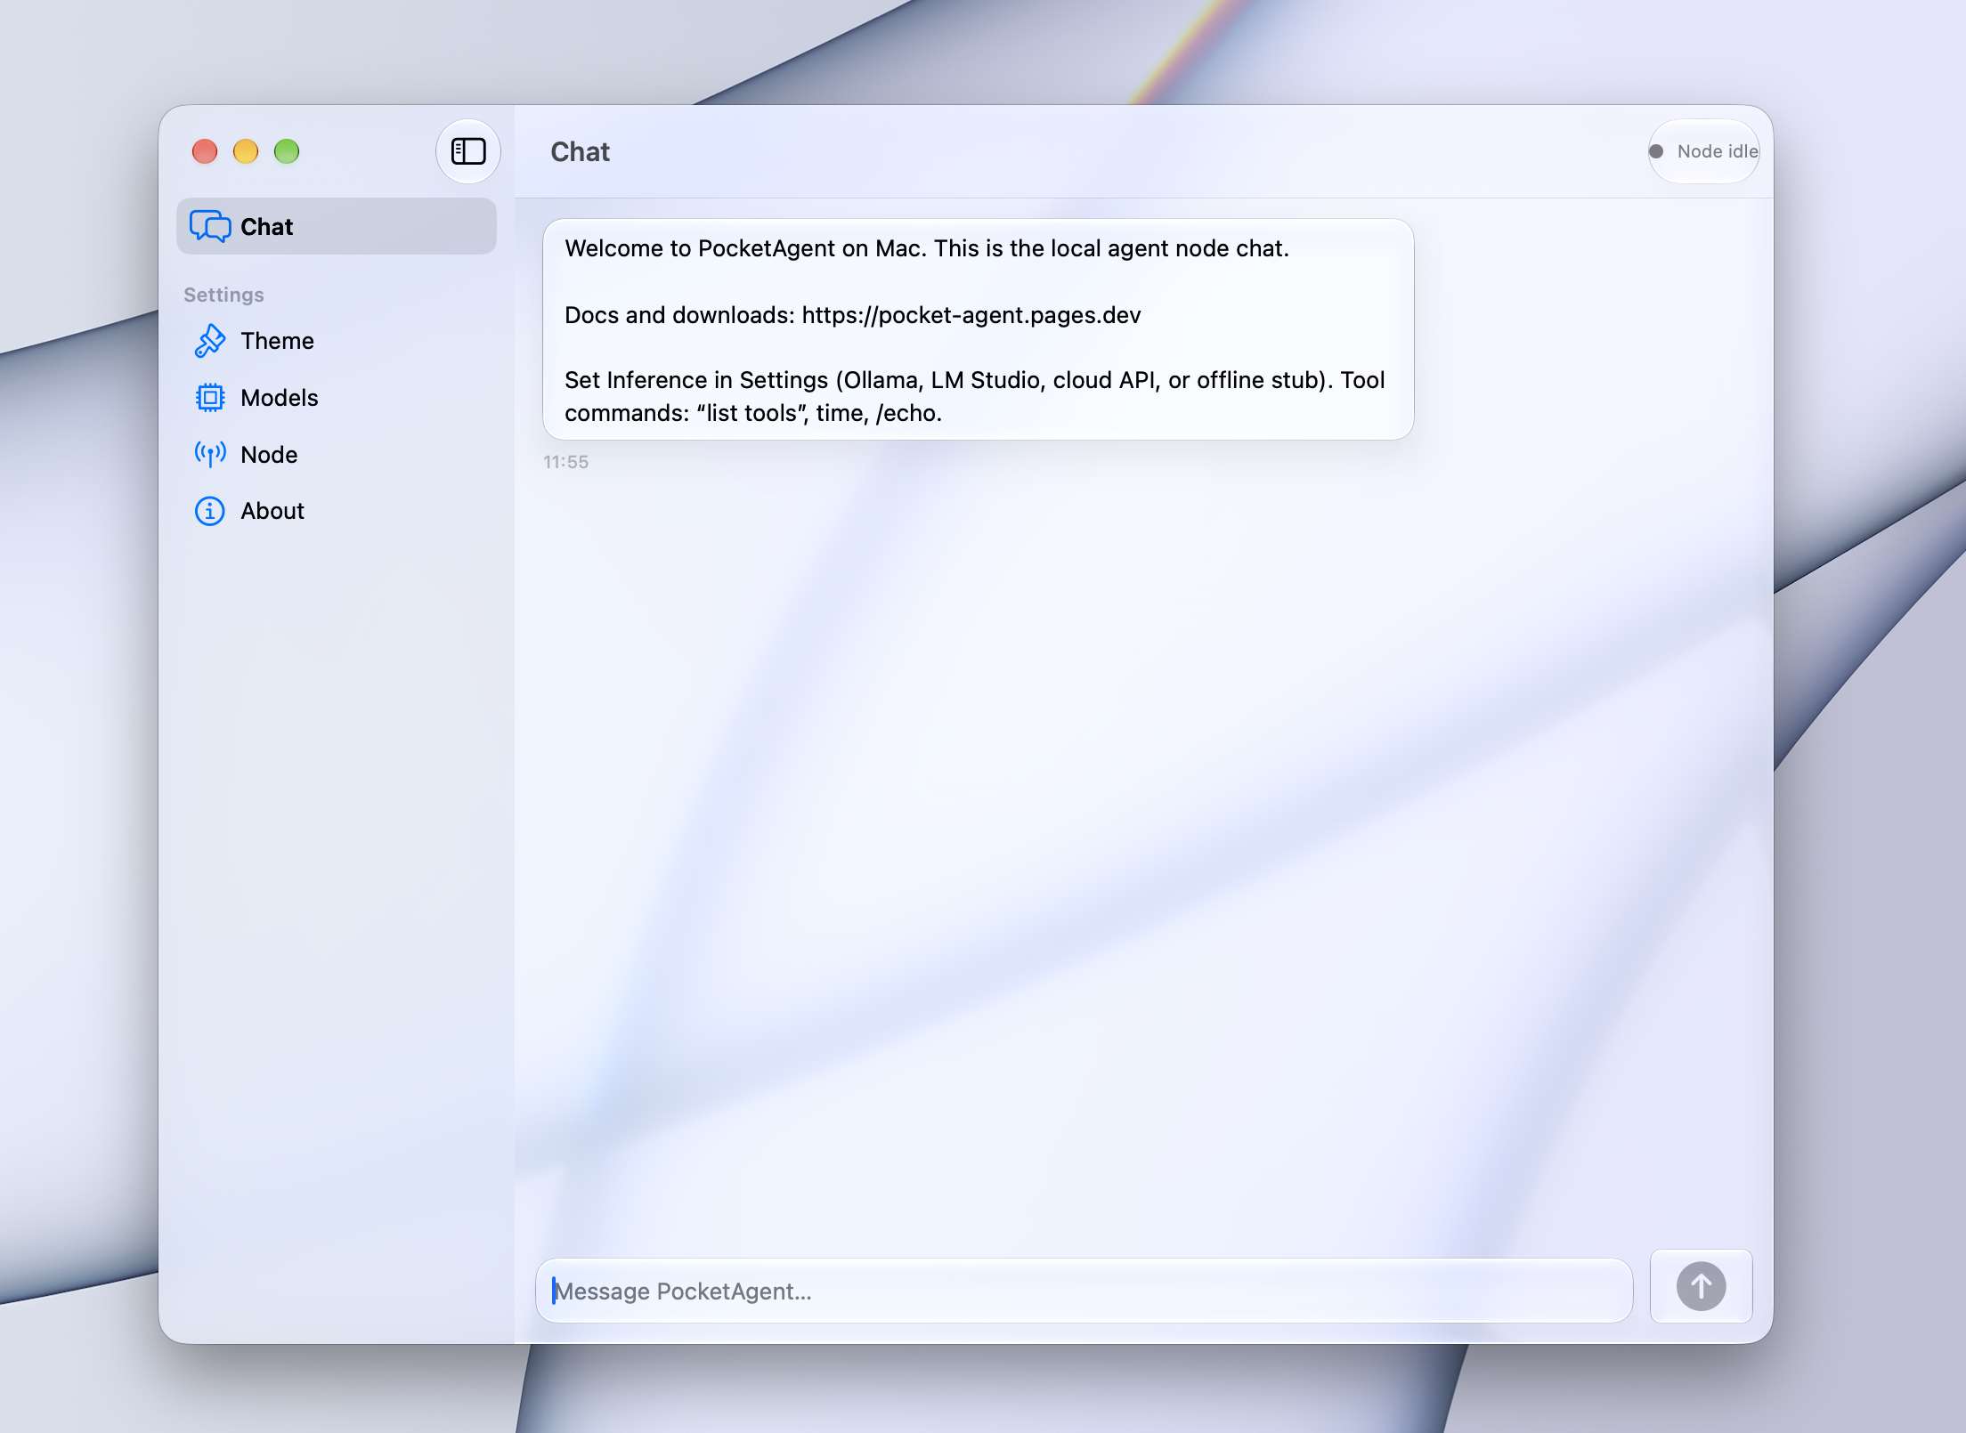The image size is (1966, 1433).
Task: Maximize the window with green button
Action: click(287, 151)
